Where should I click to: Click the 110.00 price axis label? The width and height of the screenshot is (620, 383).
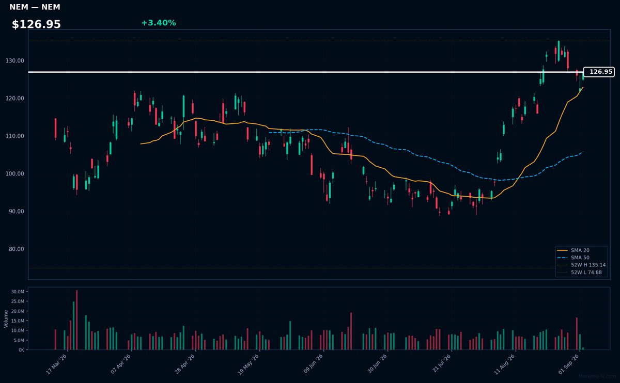click(x=16, y=136)
